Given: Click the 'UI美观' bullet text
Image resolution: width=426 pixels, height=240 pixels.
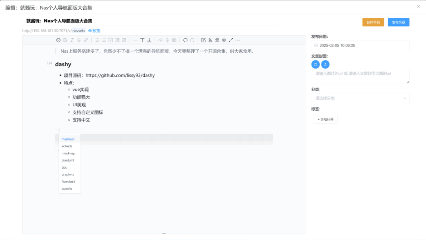Looking at the screenshot, I should pos(79,105).
